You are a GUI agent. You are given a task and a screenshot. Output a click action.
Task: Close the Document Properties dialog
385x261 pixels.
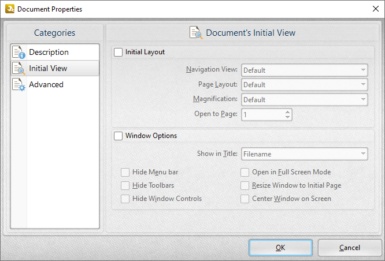[x=375, y=9]
